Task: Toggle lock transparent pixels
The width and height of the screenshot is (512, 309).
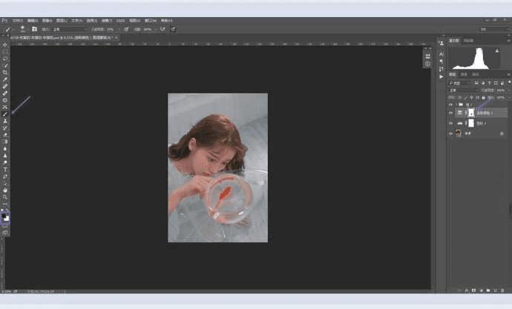Action: tap(460, 98)
